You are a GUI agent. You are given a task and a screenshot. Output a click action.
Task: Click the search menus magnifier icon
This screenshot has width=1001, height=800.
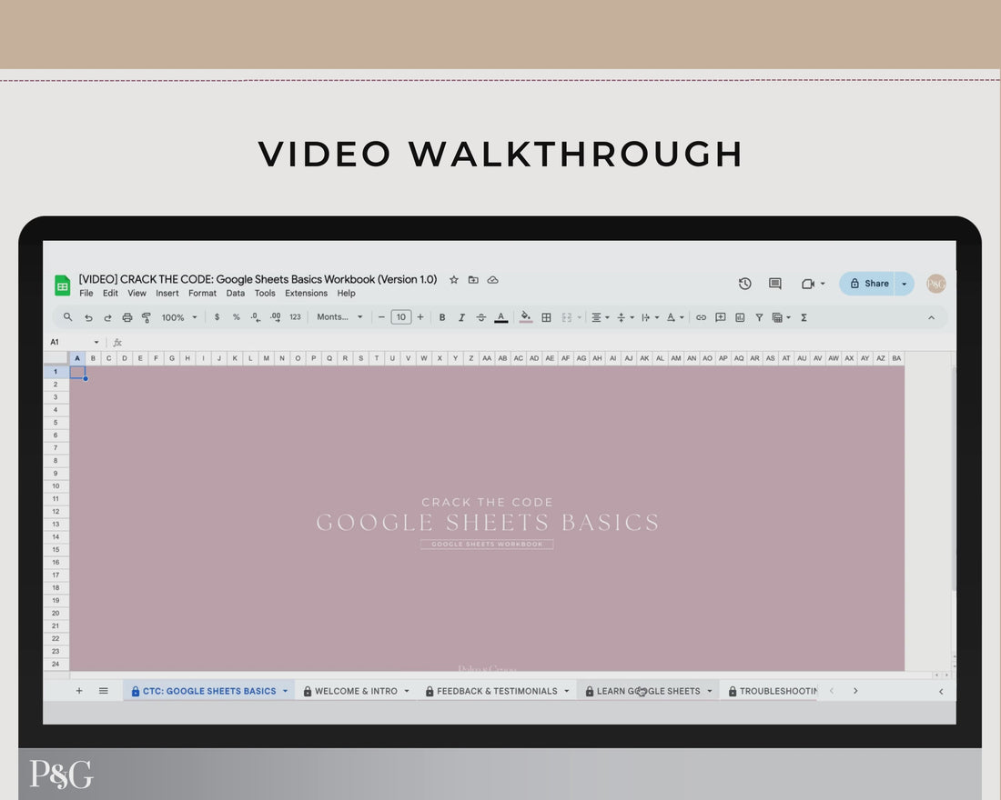[x=67, y=317]
